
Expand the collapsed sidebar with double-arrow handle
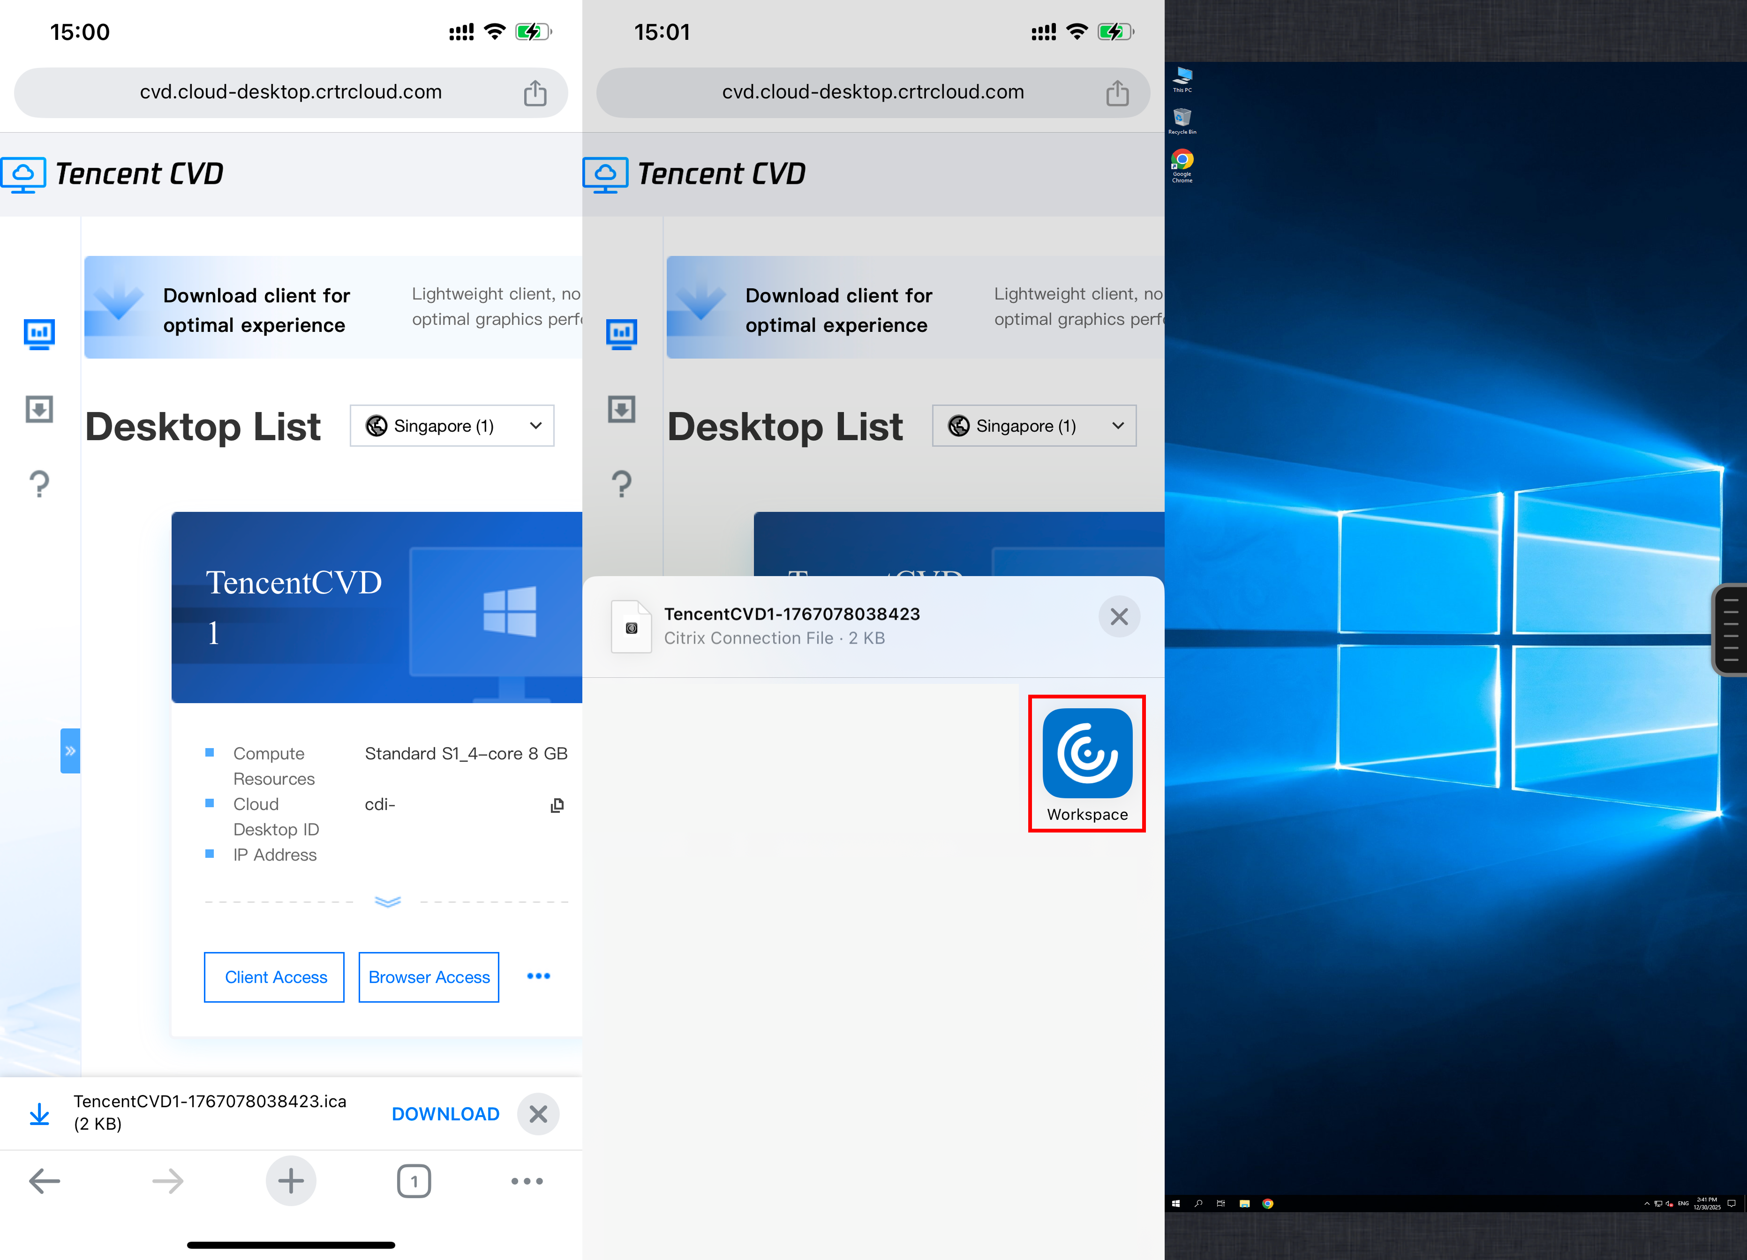(x=70, y=750)
